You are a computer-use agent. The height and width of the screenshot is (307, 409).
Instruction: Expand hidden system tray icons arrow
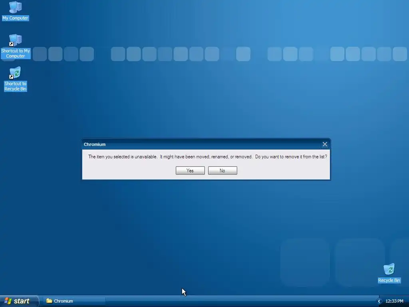379,301
